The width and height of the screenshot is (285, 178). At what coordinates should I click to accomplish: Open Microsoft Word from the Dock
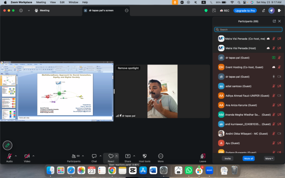(153, 170)
